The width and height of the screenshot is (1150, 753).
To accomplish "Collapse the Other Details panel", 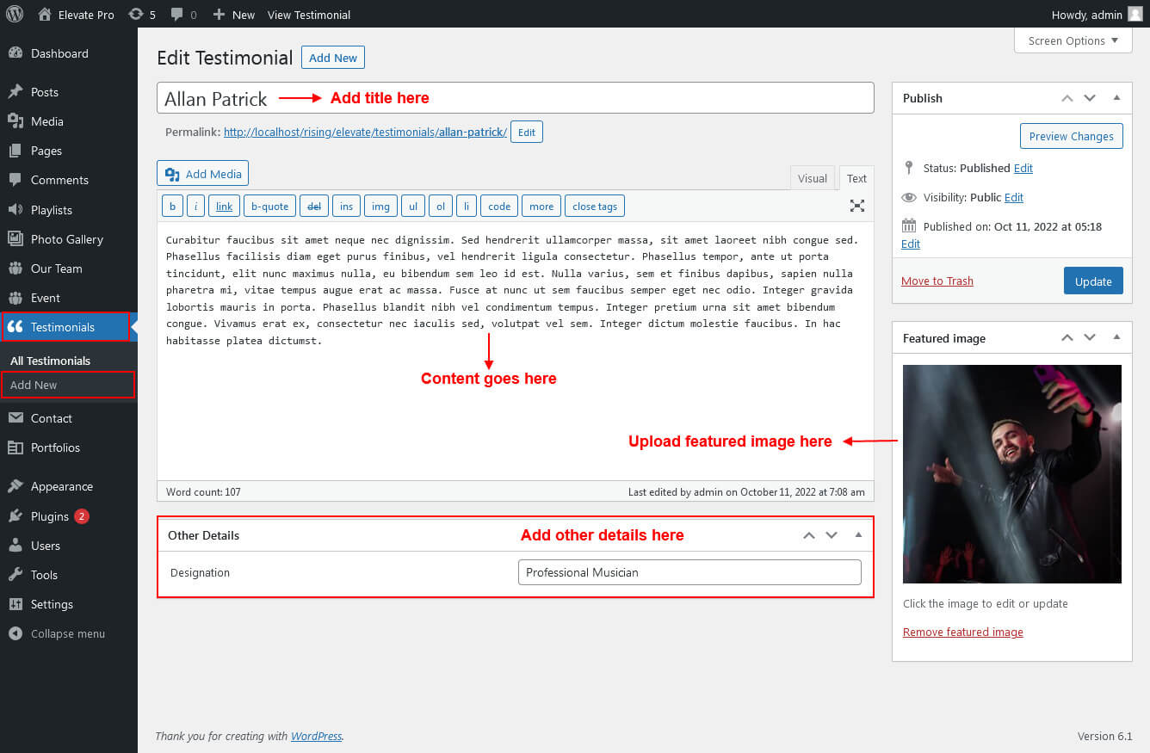I will 858,535.
